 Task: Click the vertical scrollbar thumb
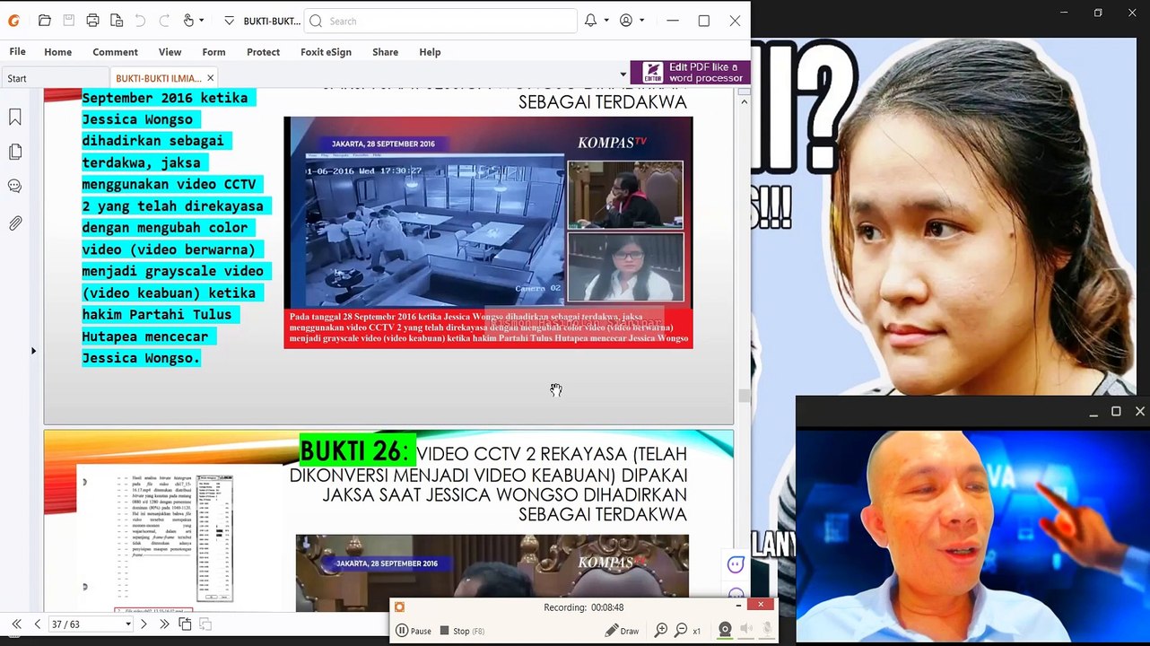click(744, 396)
